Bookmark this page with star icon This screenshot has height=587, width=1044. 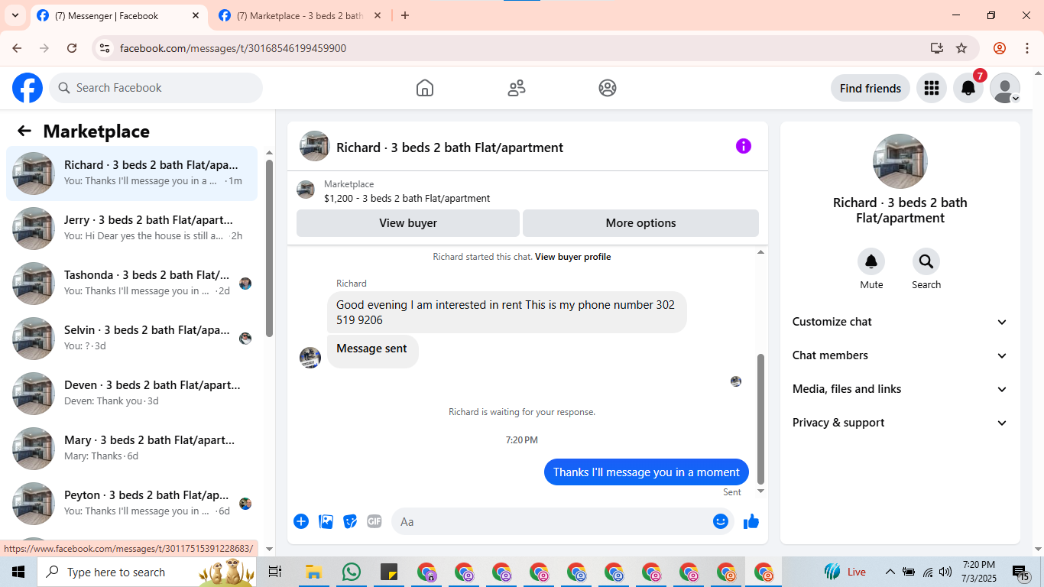(x=961, y=48)
